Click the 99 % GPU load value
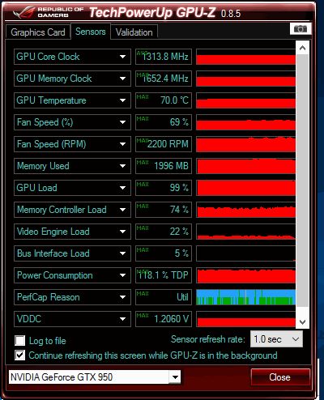This screenshot has width=324, height=400. click(x=164, y=188)
